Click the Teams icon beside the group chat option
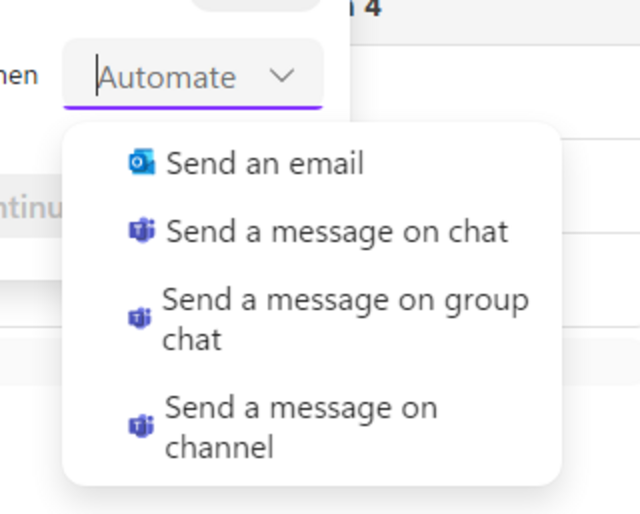The height and width of the screenshot is (514, 640). click(x=140, y=318)
